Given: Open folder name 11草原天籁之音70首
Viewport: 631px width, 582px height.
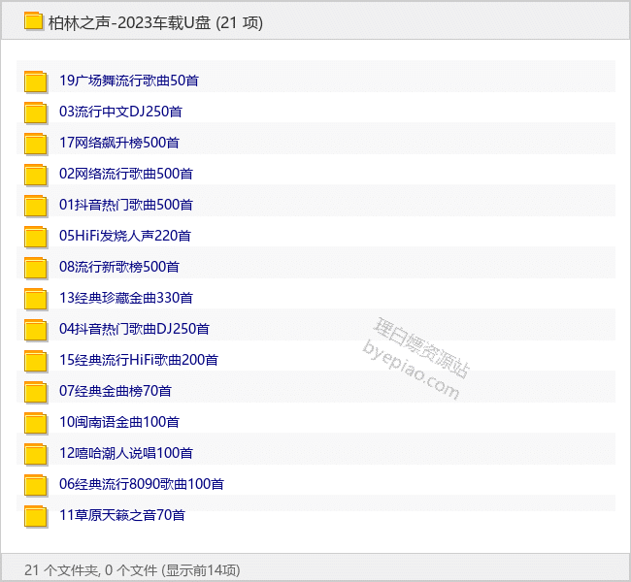Looking at the screenshot, I should [122, 515].
